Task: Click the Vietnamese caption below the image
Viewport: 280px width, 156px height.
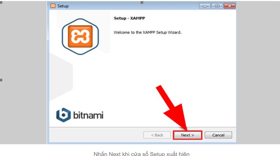Action: (x=141, y=154)
